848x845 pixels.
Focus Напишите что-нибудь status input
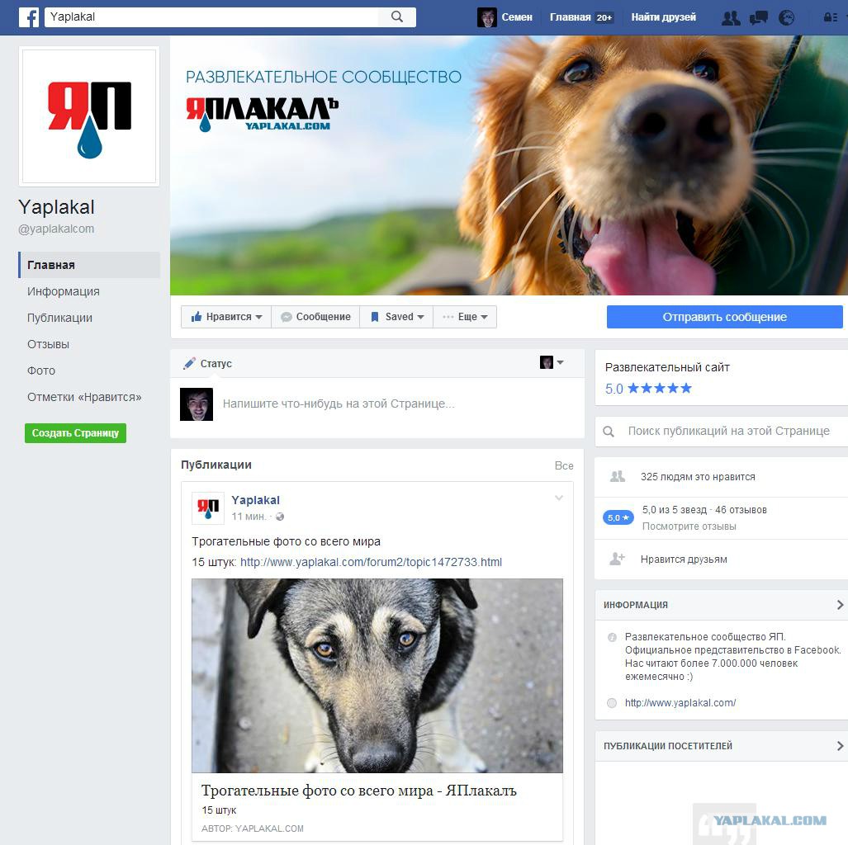pos(339,404)
